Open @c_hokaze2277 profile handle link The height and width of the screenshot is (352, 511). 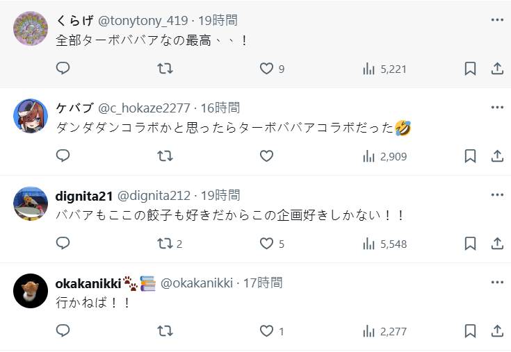pos(144,108)
